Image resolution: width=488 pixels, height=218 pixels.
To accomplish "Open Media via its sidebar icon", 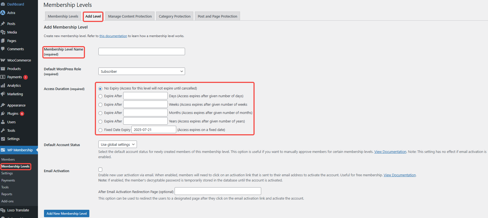I will [3, 32].
